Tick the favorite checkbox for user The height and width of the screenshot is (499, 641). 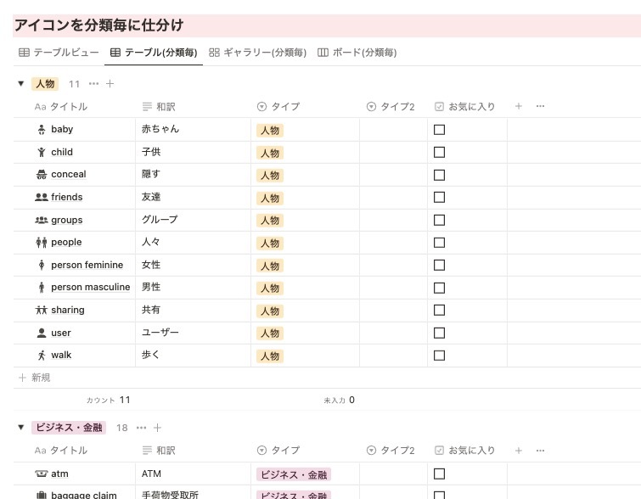[440, 333]
